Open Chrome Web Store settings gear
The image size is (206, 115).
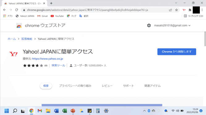tap(149, 26)
